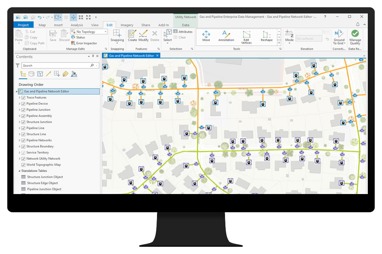Open the ArcGIS Pro help question mark
Image resolution: width=382 pixels, height=254 pixels.
click(325, 17)
